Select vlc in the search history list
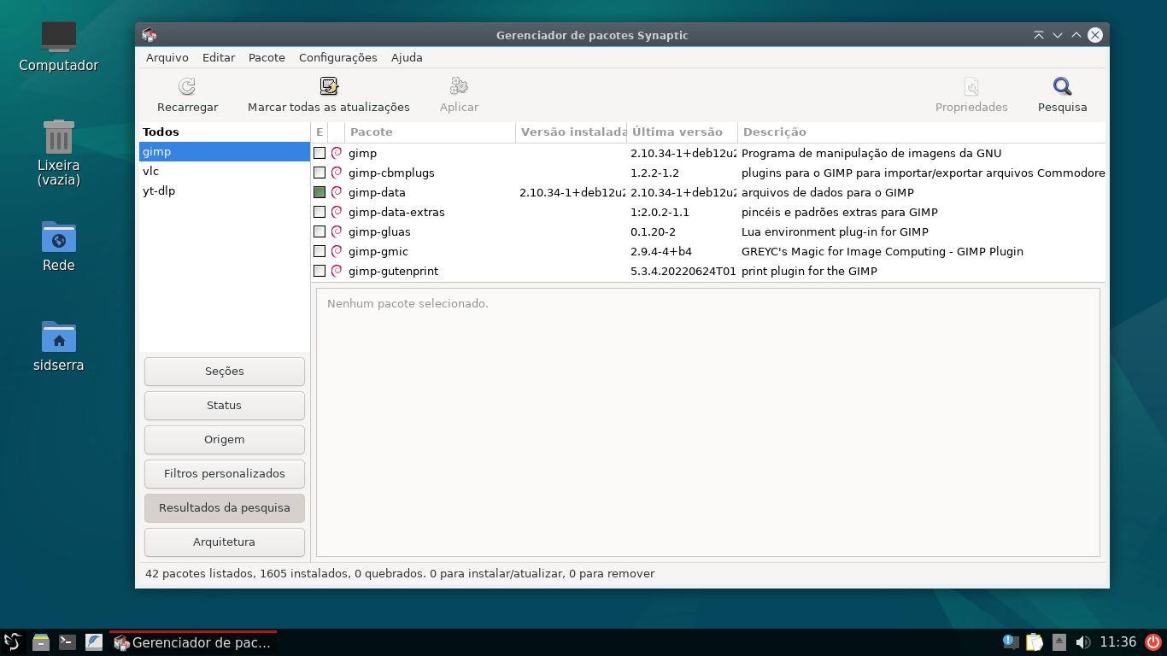 pos(151,171)
